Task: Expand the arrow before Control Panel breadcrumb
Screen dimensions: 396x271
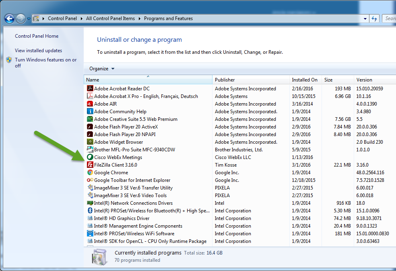Action: click(43, 18)
